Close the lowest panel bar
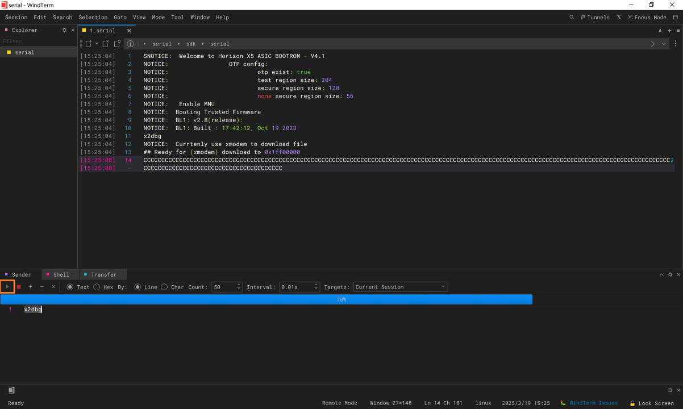The height and width of the screenshot is (409, 683). [678, 390]
